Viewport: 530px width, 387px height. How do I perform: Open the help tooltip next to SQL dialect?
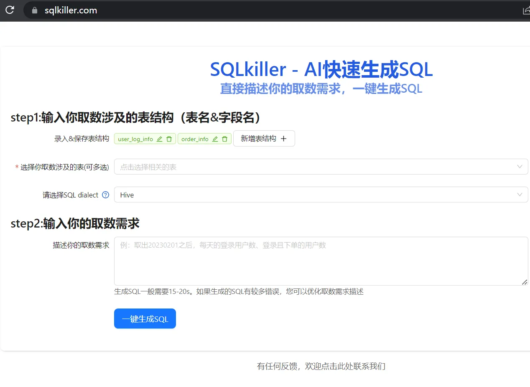point(106,195)
